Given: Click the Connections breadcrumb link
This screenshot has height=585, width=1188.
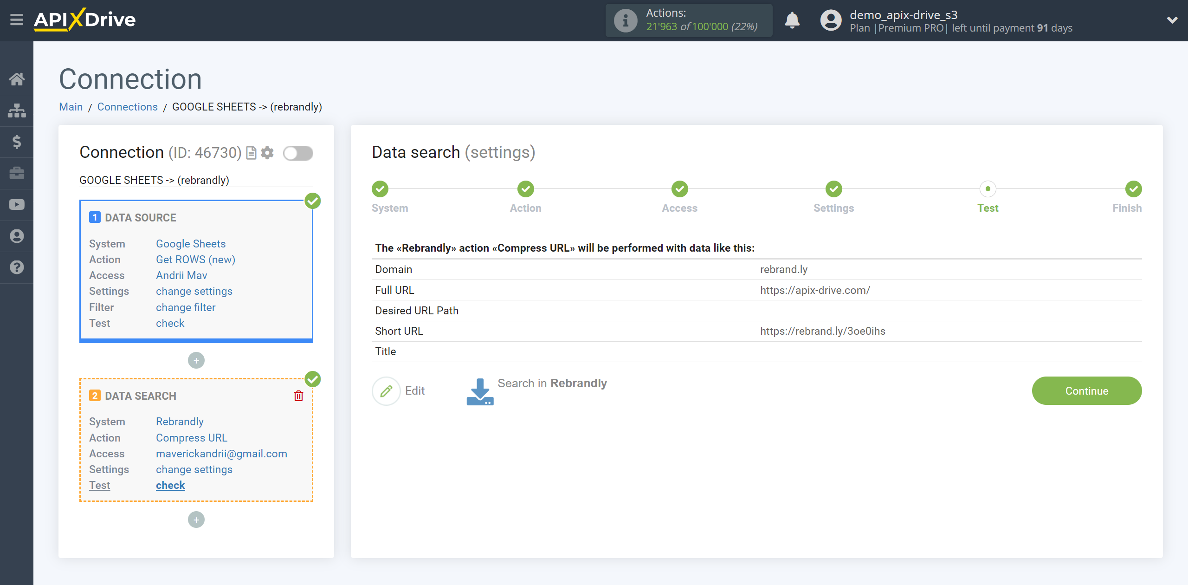Looking at the screenshot, I should click(127, 107).
